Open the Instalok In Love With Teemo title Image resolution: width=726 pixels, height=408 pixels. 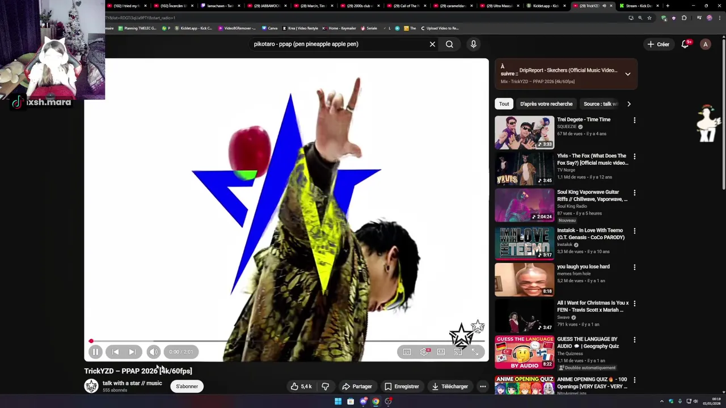(x=591, y=234)
